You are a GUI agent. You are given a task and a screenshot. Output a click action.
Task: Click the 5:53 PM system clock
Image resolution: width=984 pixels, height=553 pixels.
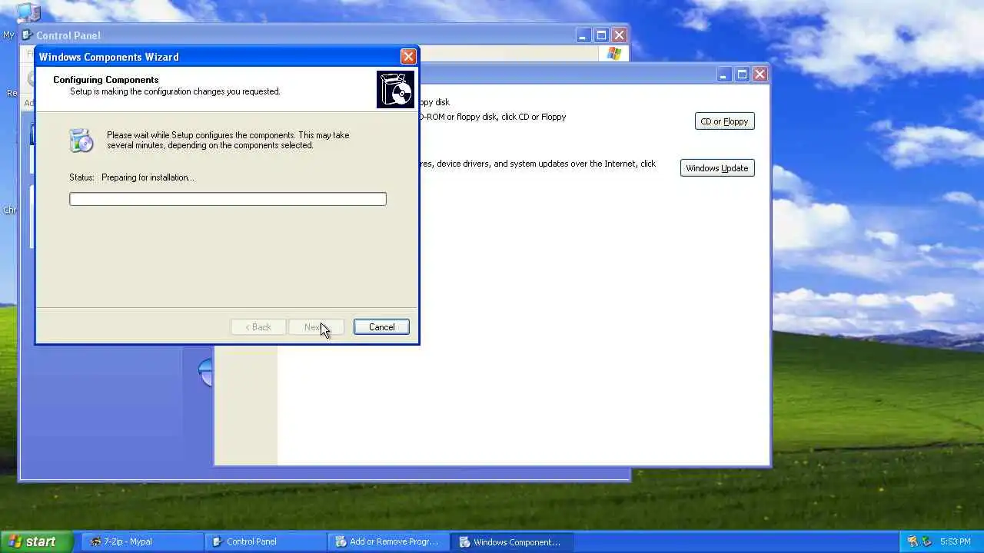(956, 541)
